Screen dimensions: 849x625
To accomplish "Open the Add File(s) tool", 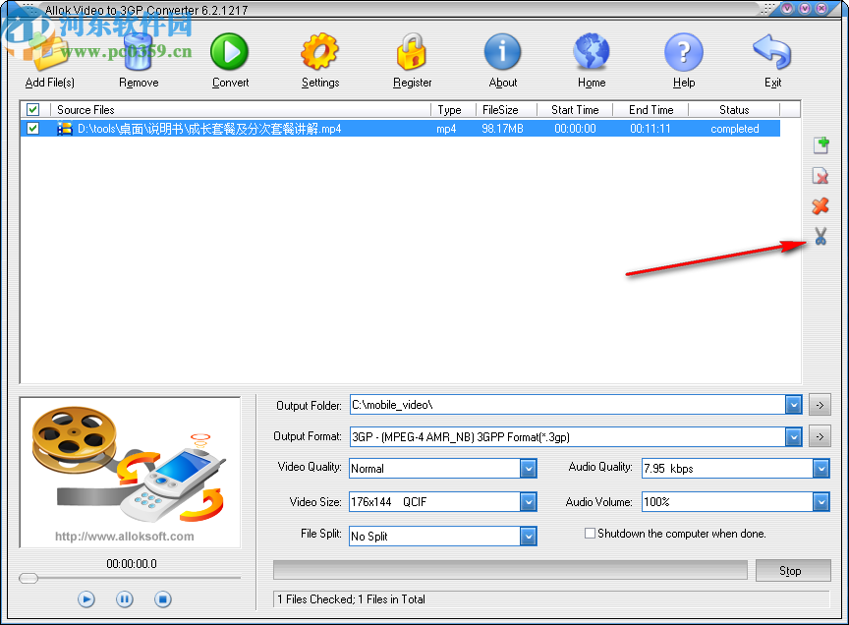I will (48, 54).
